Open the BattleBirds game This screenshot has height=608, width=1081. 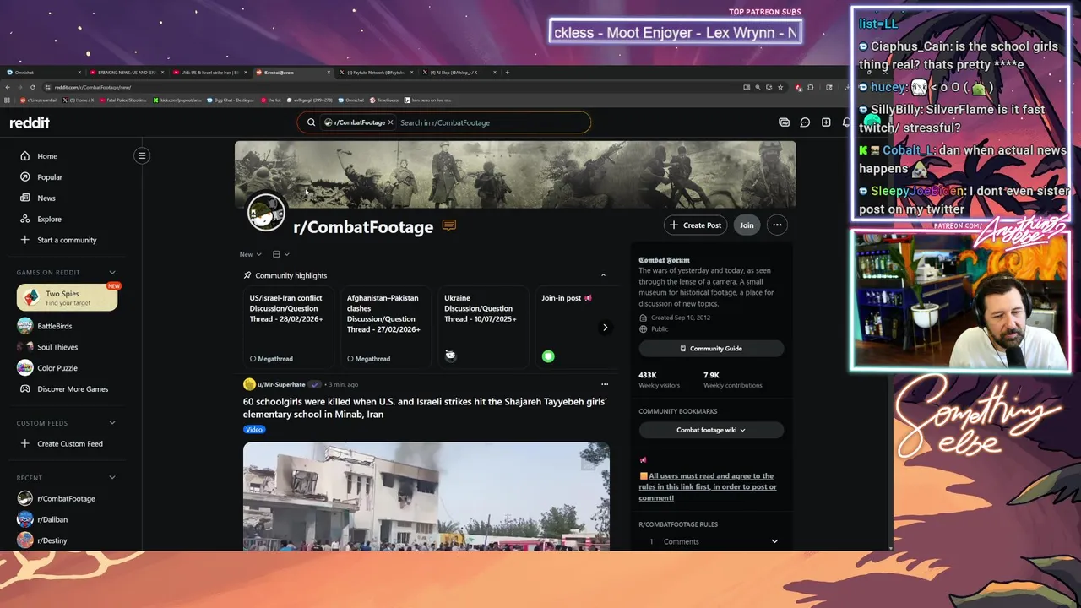click(x=54, y=326)
